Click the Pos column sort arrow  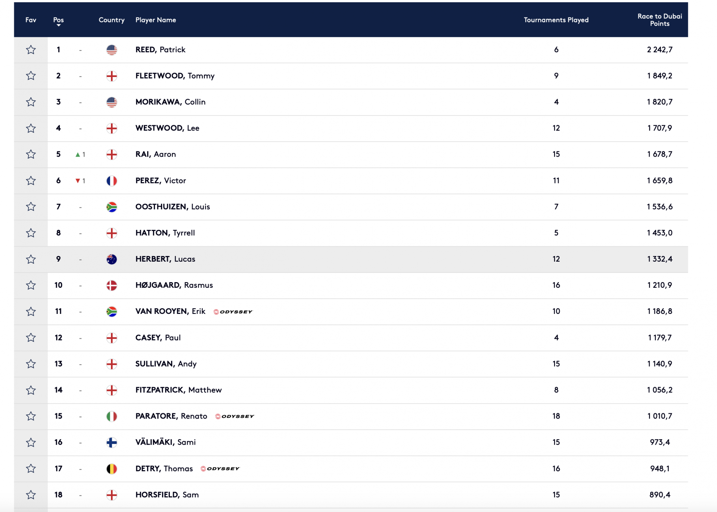(58, 25)
